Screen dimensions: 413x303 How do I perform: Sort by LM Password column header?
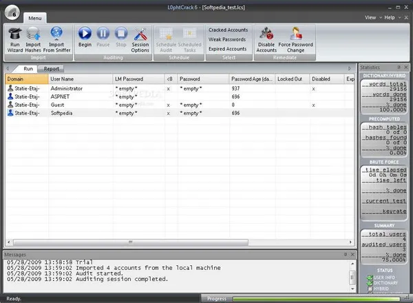point(138,79)
